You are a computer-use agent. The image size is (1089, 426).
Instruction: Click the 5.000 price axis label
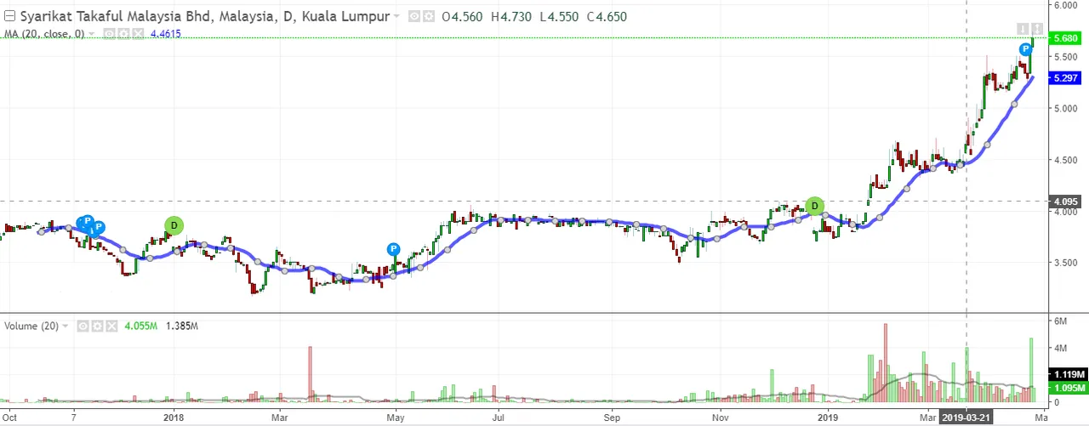1065,108
